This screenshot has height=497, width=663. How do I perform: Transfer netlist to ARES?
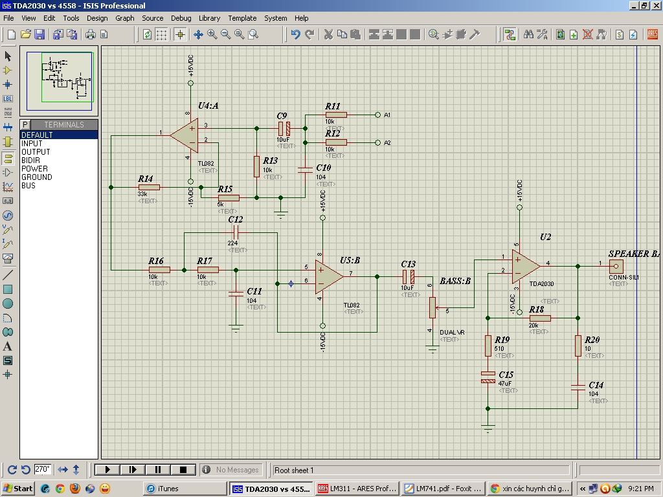[653, 34]
